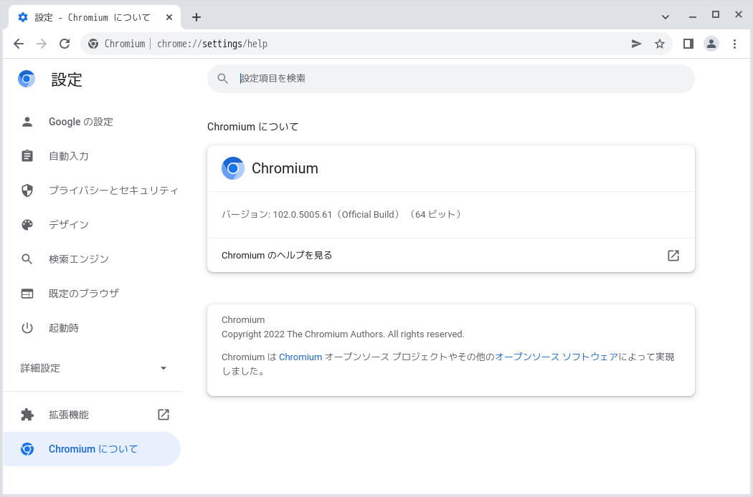Reload the page with the refresh icon

[65, 44]
